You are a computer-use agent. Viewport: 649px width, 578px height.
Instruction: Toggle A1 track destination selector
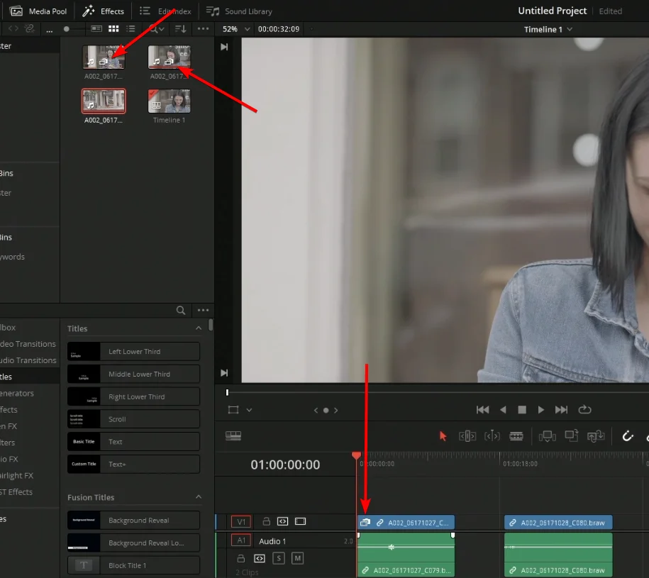point(241,540)
